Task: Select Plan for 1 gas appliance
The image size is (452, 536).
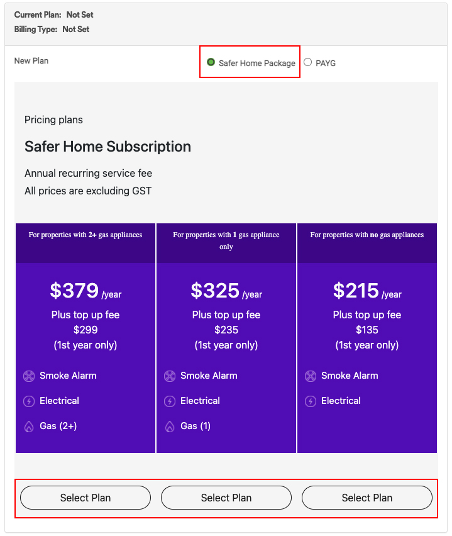Action: [226, 498]
